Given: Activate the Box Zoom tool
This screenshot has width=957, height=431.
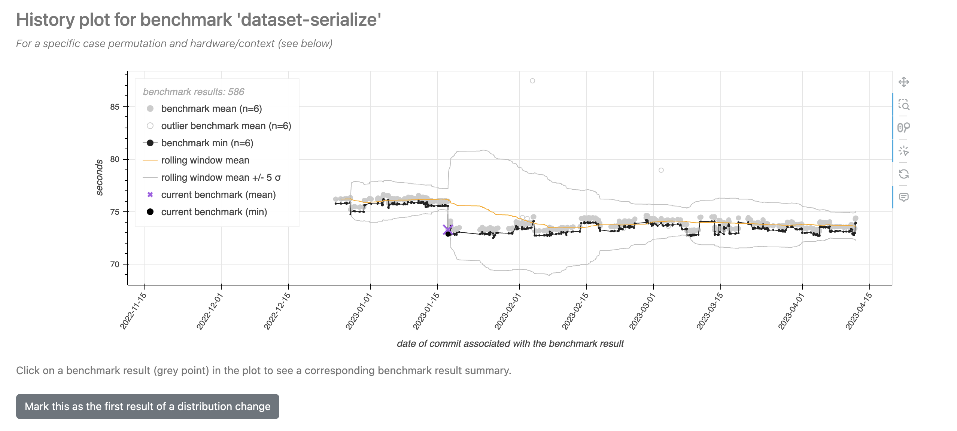Looking at the screenshot, I should [903, 105].
